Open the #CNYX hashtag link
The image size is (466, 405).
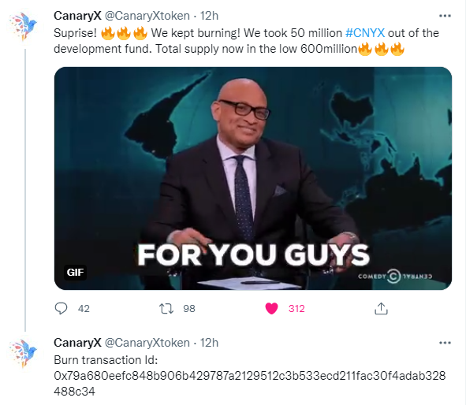[365, 33]
